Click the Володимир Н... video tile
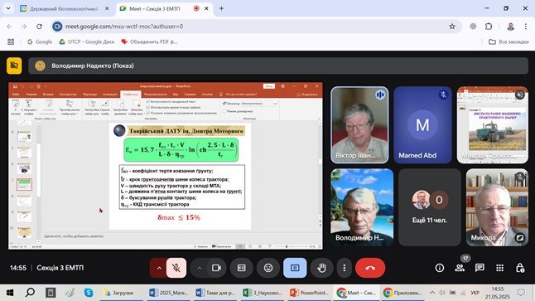 click(x=362, y=207)
